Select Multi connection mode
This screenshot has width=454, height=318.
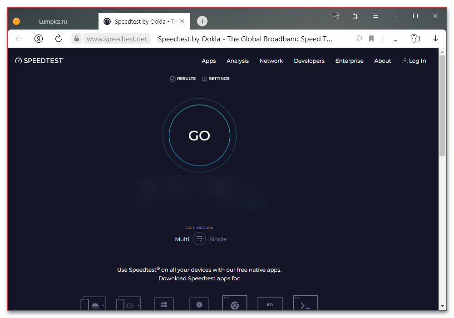[x=182, y=239]
